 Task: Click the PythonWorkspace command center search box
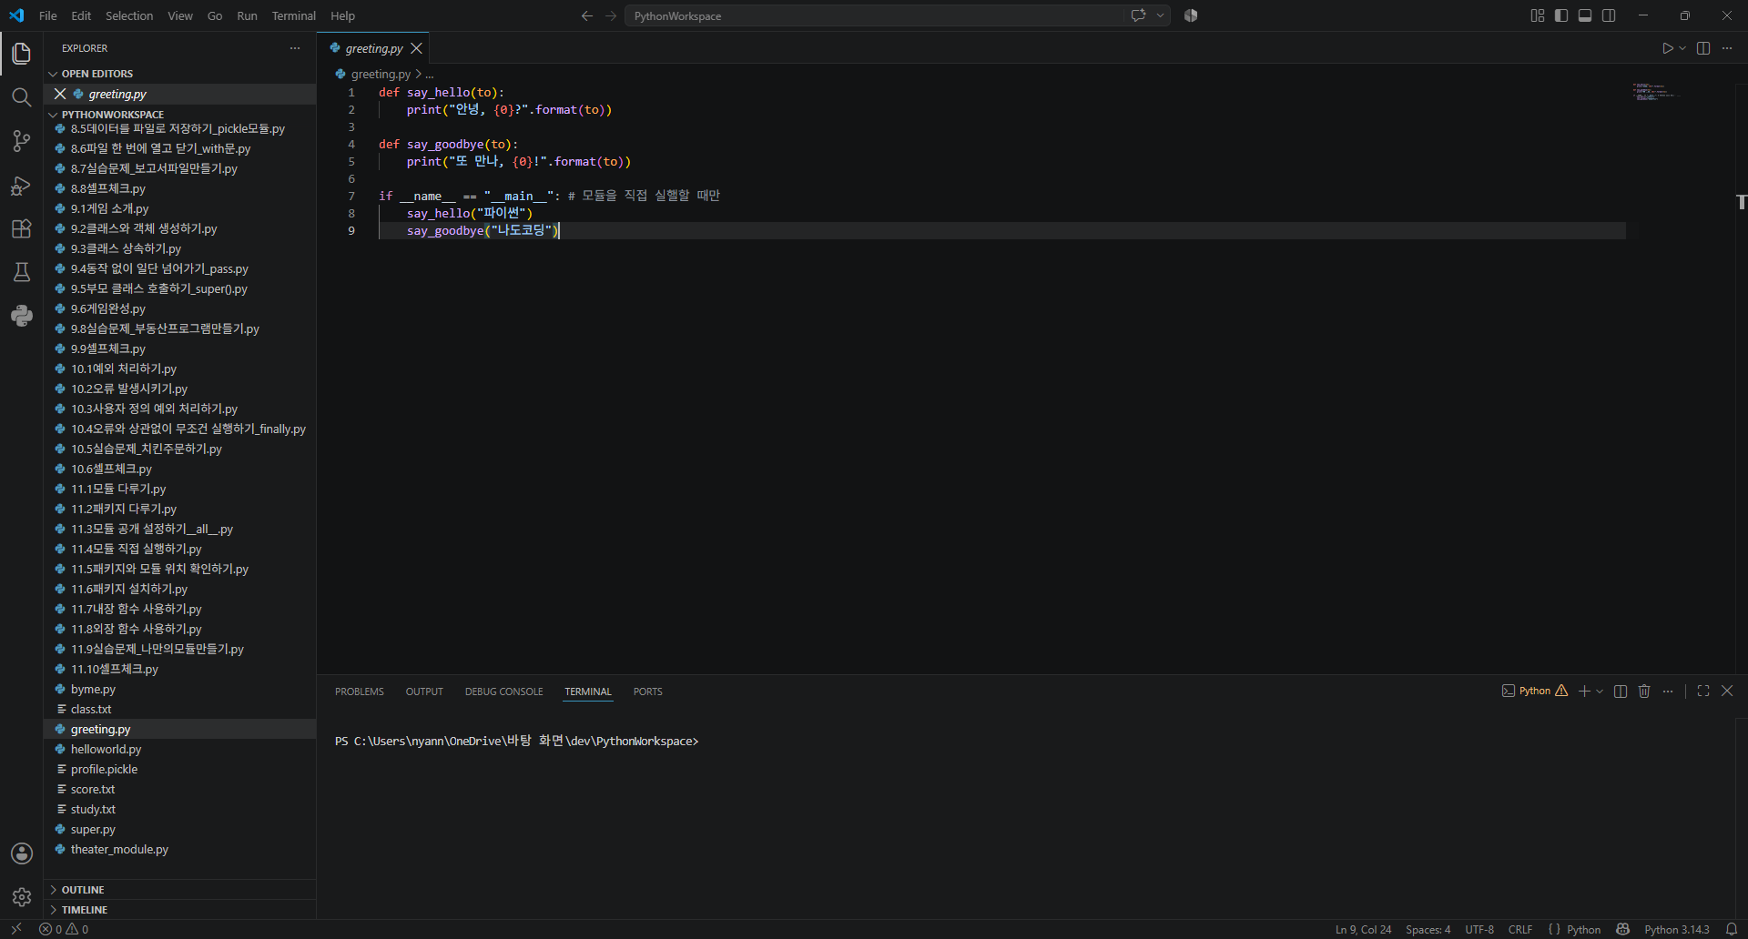(x=874, y=15)
